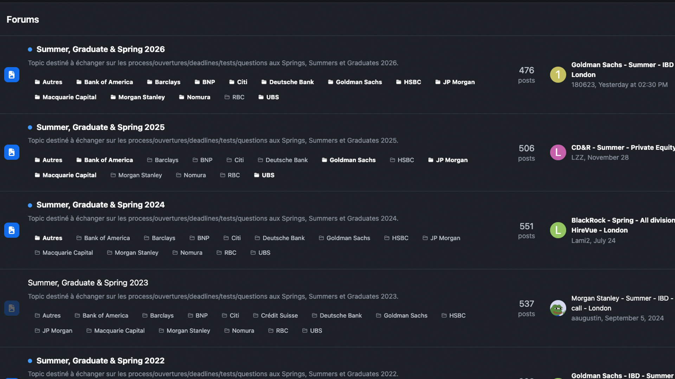Click the green L avatar for Lami2

(x=558, y=230)
